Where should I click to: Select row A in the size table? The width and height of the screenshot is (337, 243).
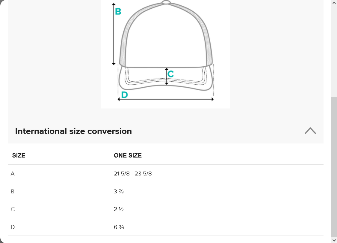click(x=13, y=173)
